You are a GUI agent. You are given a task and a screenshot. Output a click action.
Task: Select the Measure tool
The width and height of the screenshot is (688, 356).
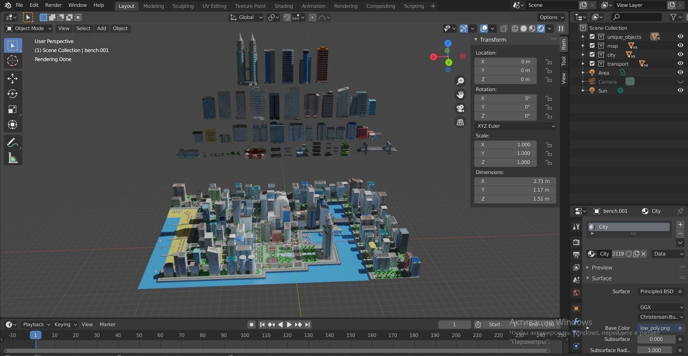(13, 158)
